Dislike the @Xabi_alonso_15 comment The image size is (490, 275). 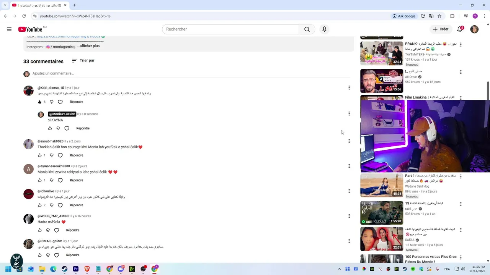tap(52, 102)
